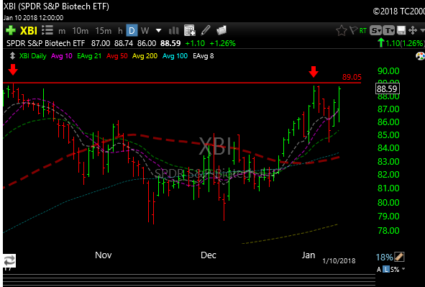Click the 90.00 price axis label

388,71
